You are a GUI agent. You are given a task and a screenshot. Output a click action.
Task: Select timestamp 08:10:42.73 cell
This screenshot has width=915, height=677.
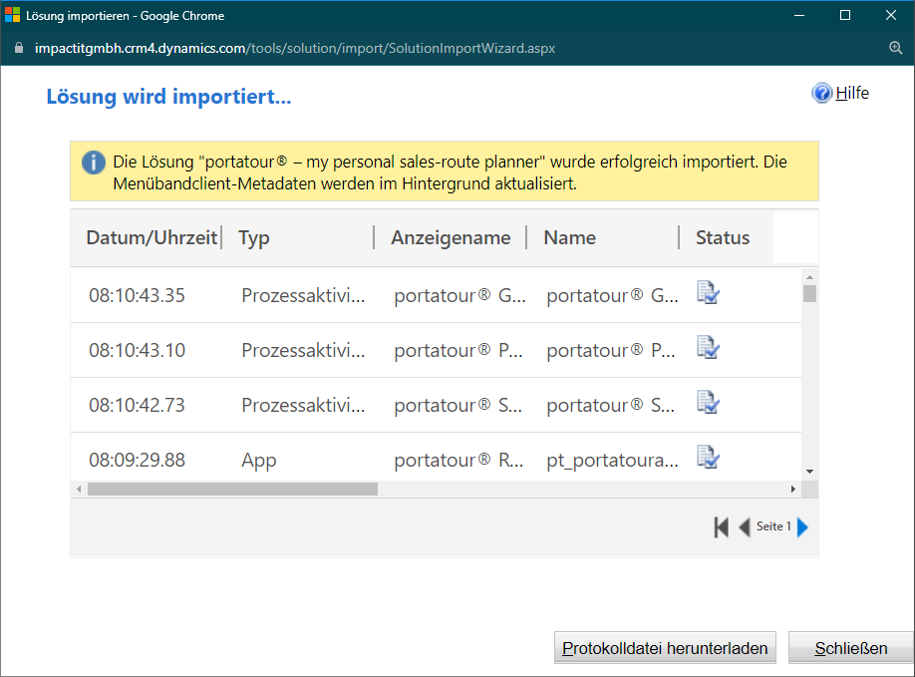137,405
